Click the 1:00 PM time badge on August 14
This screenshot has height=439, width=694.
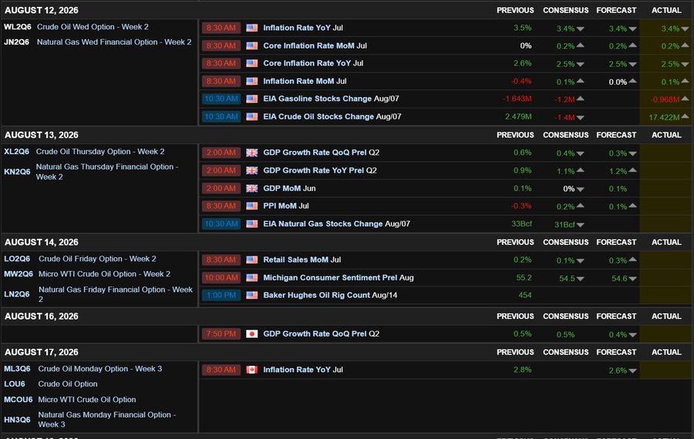point(221,295)
